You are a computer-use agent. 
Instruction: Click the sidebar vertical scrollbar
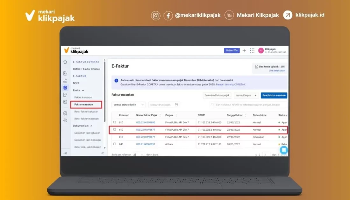104,91
